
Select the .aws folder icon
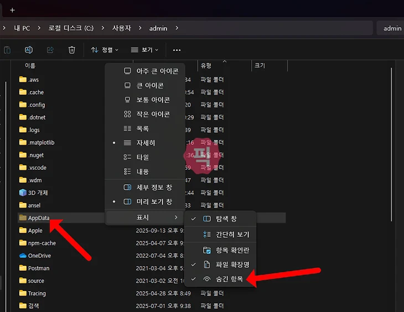(23, 79)
